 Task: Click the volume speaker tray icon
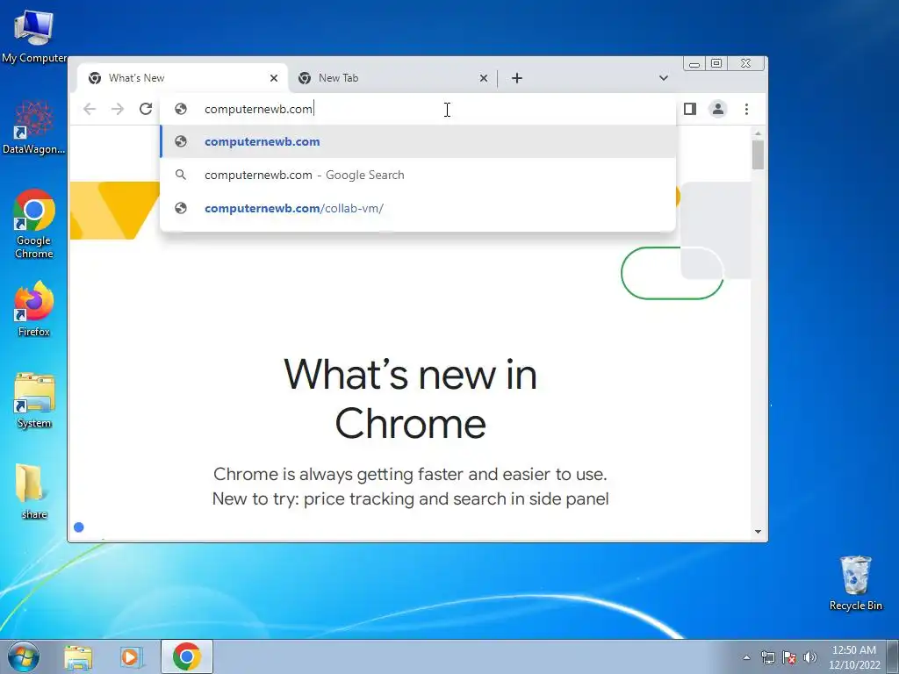click(x=810, y=657)
